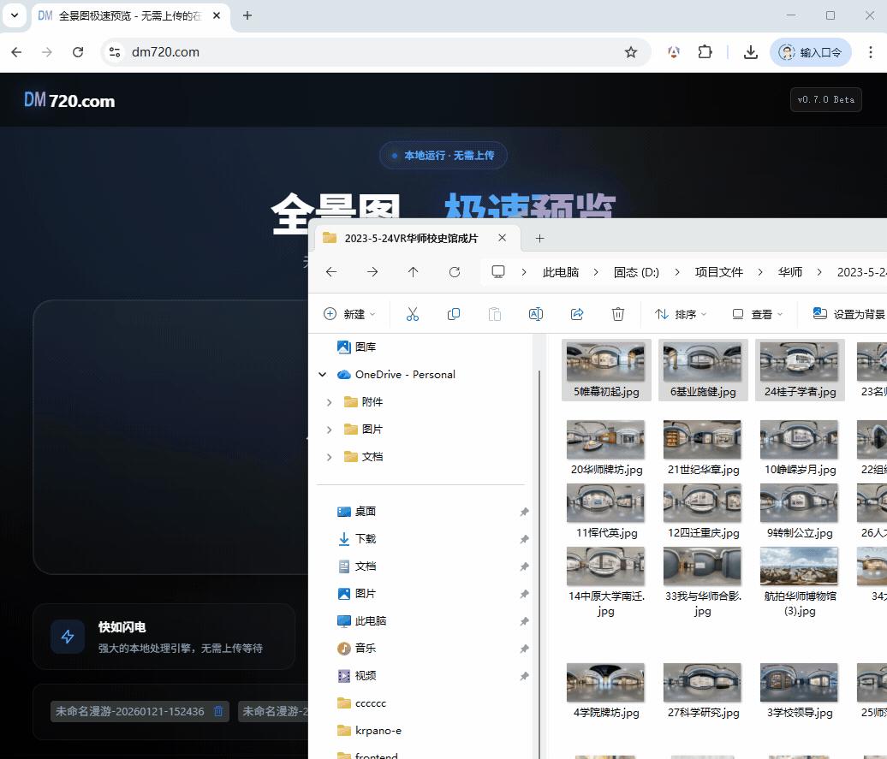
Task: Open the 查看 view dropdown
Action: point(758,314)
